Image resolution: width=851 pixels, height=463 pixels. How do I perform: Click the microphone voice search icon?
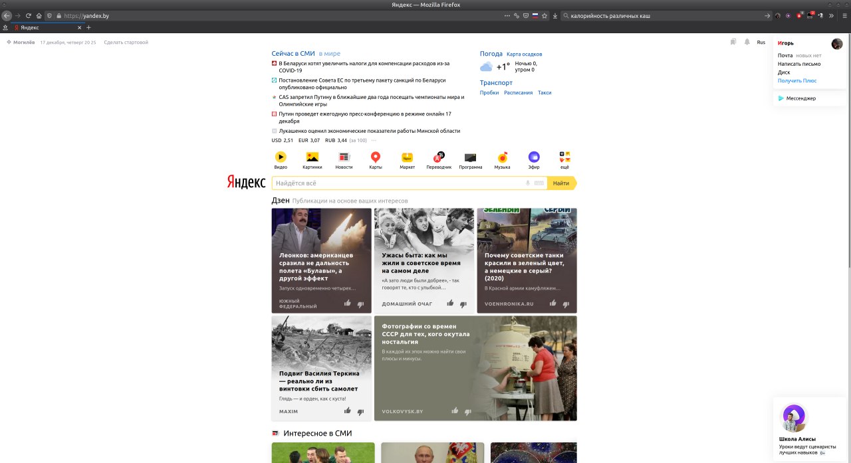click(528, 183)
